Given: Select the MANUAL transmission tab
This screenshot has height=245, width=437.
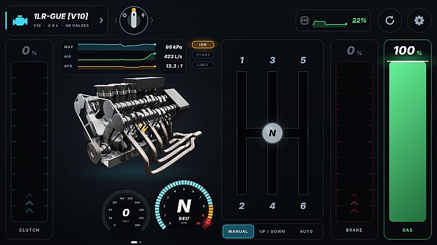Looking at the screenshot, I should point(238,232).
